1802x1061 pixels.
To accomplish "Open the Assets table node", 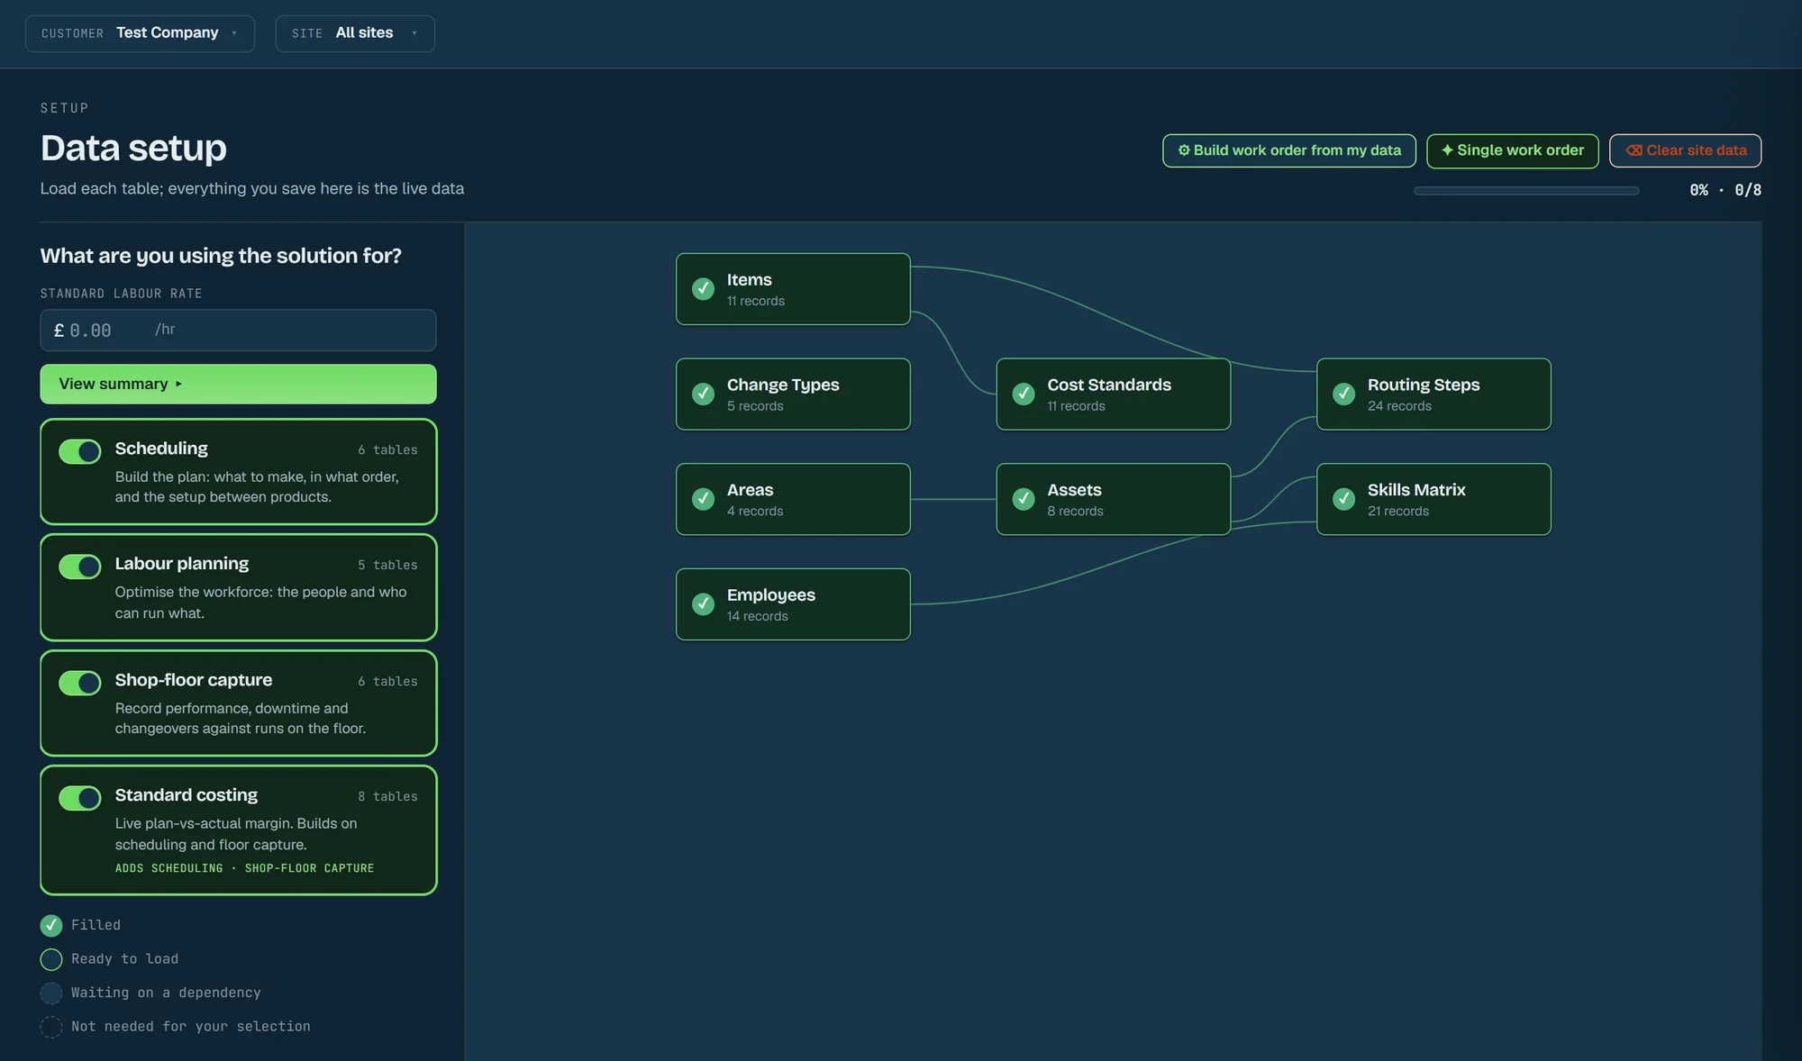I will click(1114, 499).
